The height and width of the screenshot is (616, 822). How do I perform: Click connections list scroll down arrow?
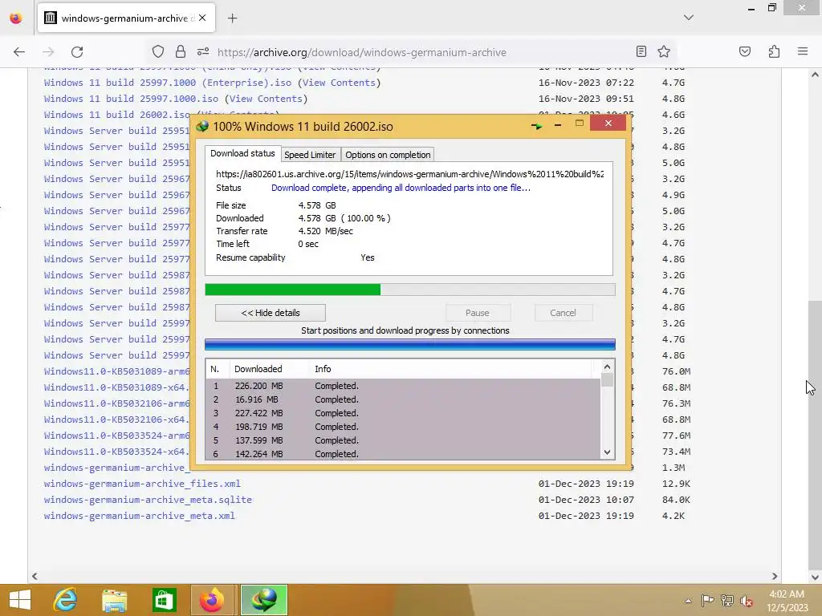pos(607,452)
